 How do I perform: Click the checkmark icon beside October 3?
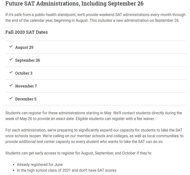coord(11,73)
